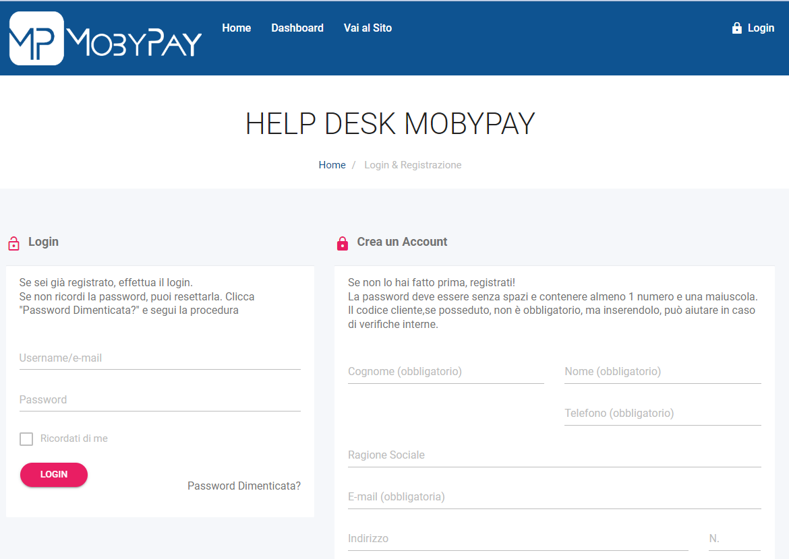Follow the Home breadcrumb link
The height and width of the screenshot is (559, 789).
tap(332, 165)
